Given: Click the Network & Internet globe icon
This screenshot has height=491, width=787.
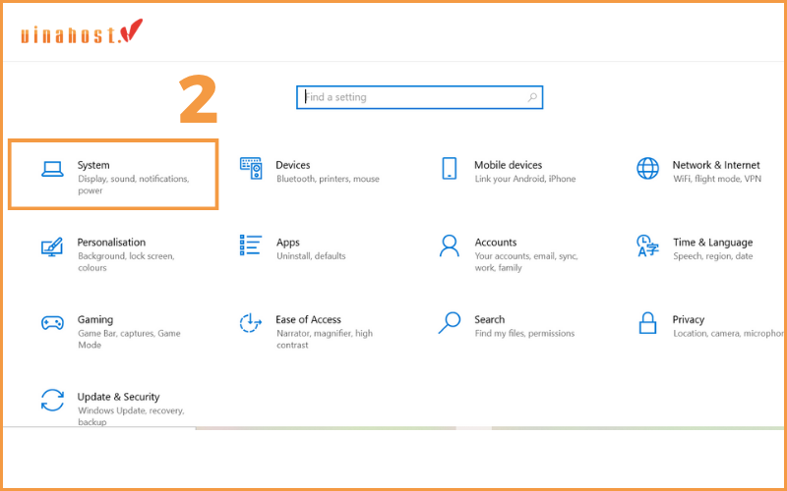Looking at the screenshot, I should point(647,169).
